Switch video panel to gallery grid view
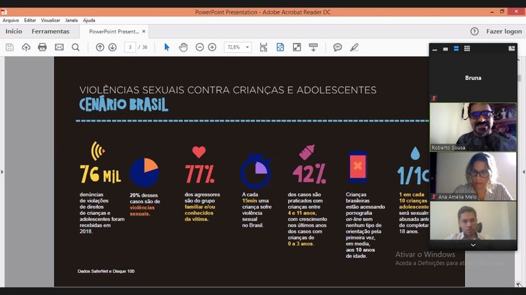The width and height of the screenshot is (526, 295). [x=467, y=49]
